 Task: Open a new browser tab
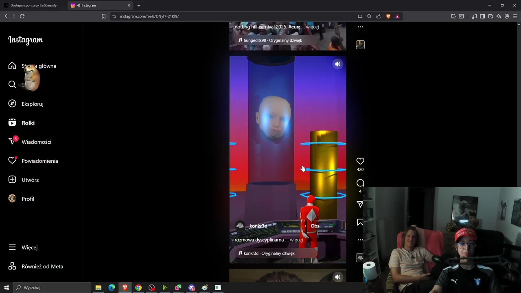(x=139, y=5)
